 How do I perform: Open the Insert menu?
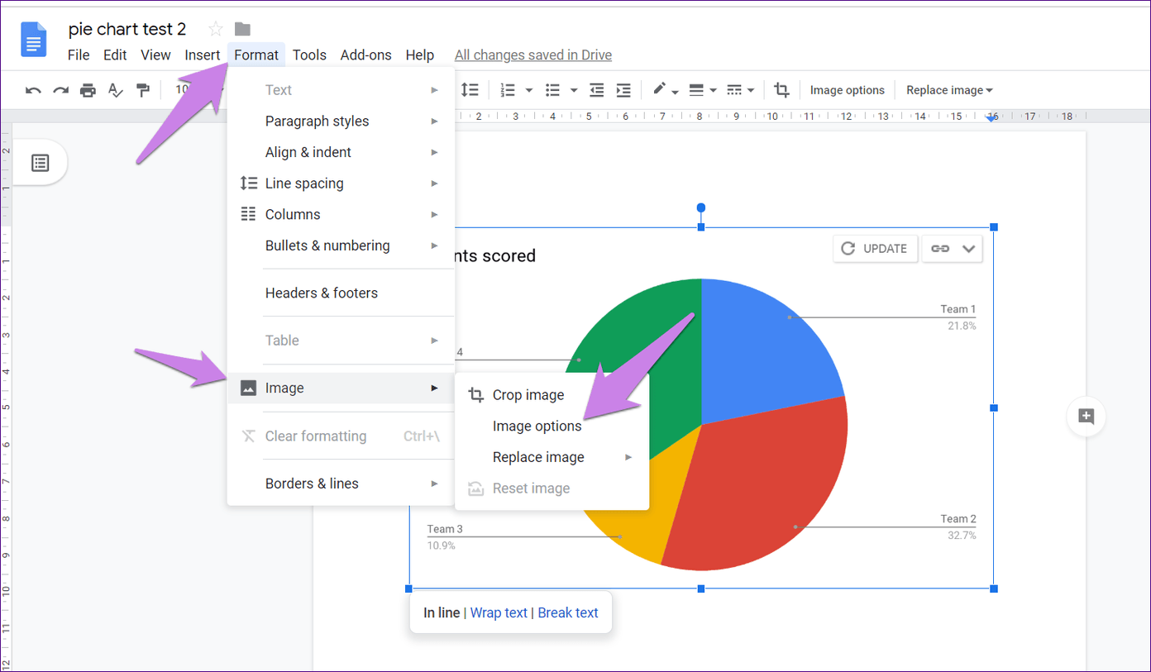(x=203, y=55)
